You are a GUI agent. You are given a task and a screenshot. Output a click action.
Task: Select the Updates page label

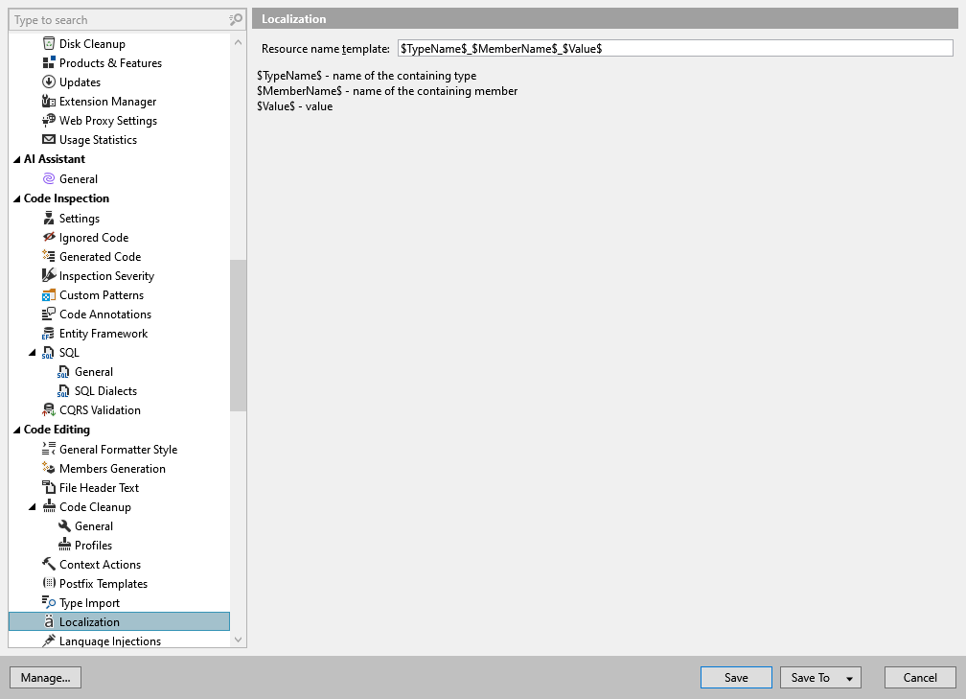coord(80,82)
